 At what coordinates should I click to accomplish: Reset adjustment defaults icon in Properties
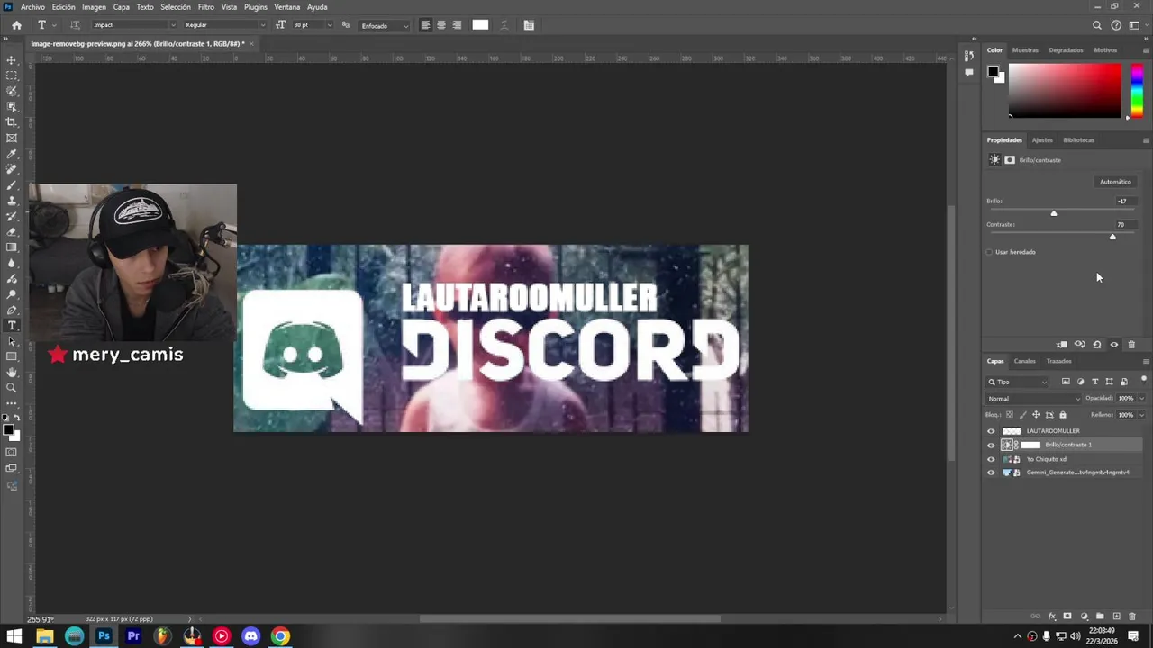pos(1097,345)
